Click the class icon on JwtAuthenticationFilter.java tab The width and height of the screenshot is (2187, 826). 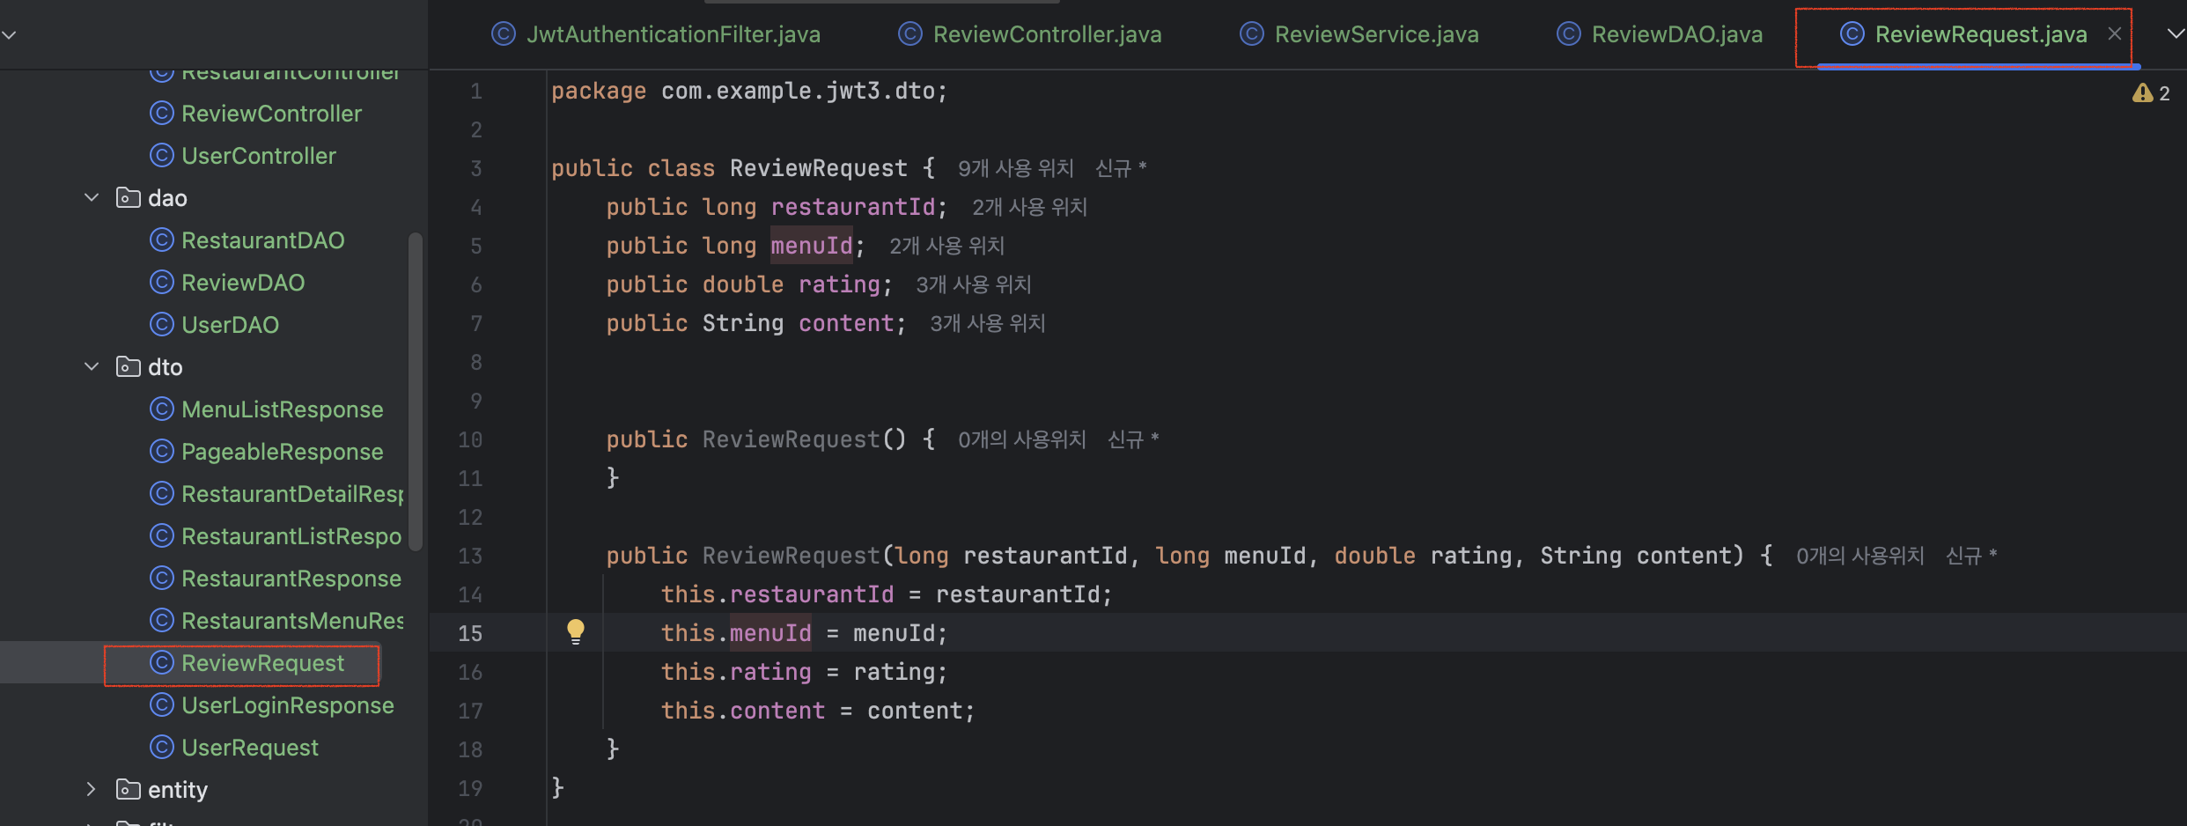point(504,33)
